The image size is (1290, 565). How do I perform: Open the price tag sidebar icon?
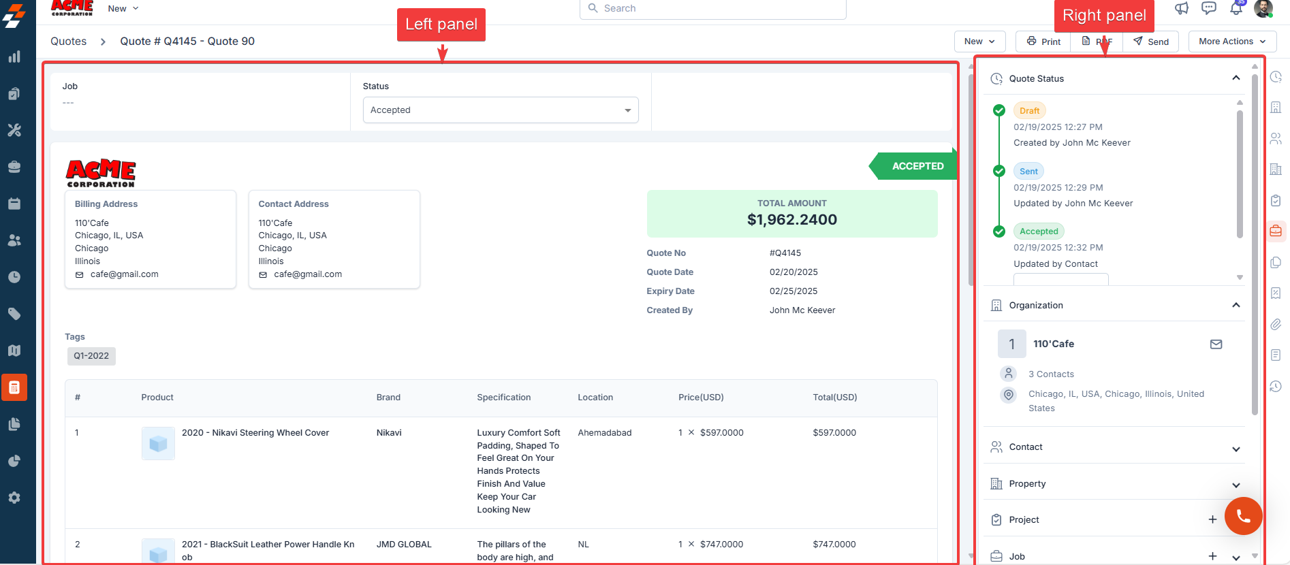coord(14,314)
